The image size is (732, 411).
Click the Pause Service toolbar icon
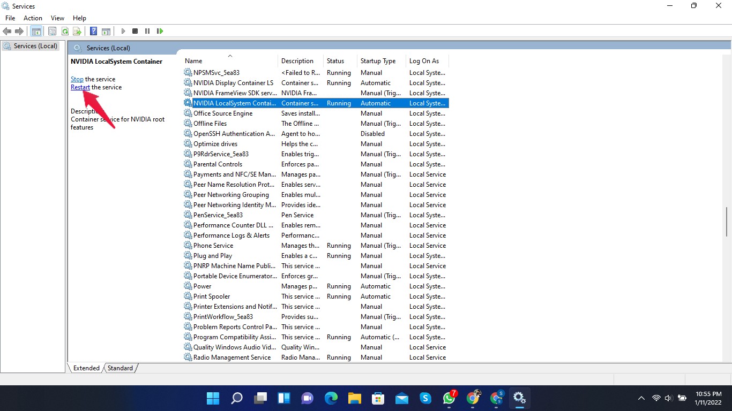(147, 32)
